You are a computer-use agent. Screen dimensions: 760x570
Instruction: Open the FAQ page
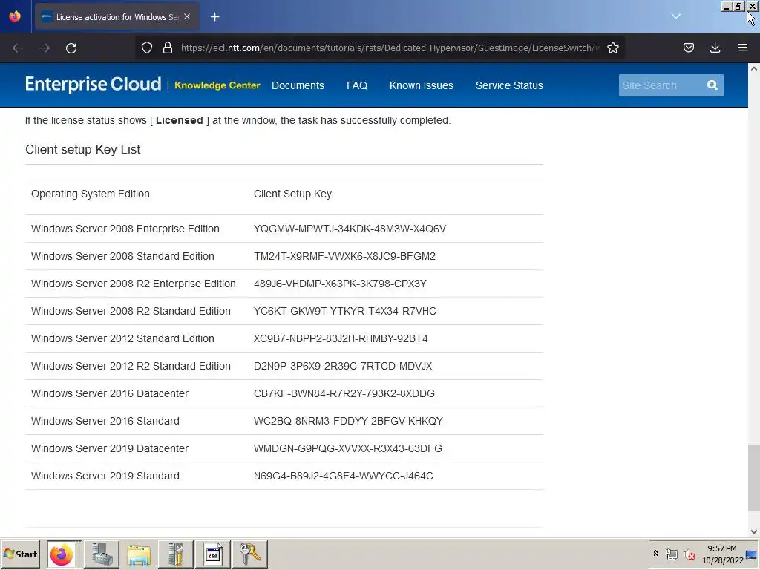357,85
